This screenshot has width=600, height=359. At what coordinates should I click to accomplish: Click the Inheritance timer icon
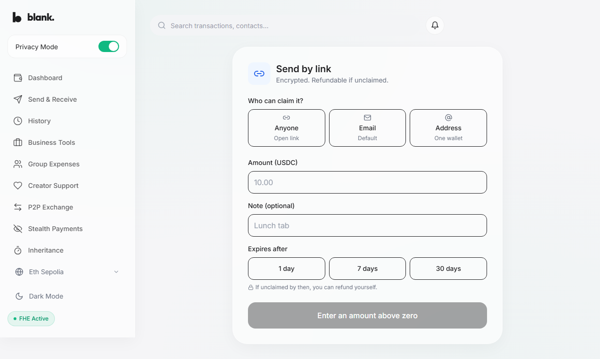tap(18, 250)
